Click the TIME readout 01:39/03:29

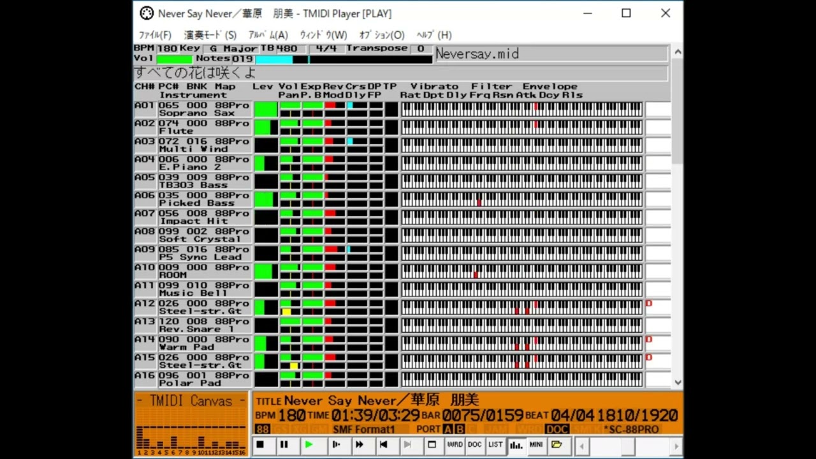point(375,416)
